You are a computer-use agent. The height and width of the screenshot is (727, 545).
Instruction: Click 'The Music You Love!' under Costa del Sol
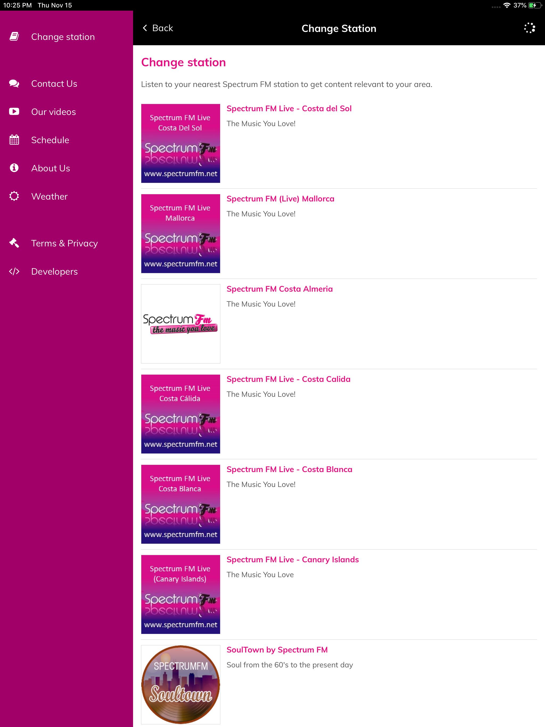tap(261, 123)
